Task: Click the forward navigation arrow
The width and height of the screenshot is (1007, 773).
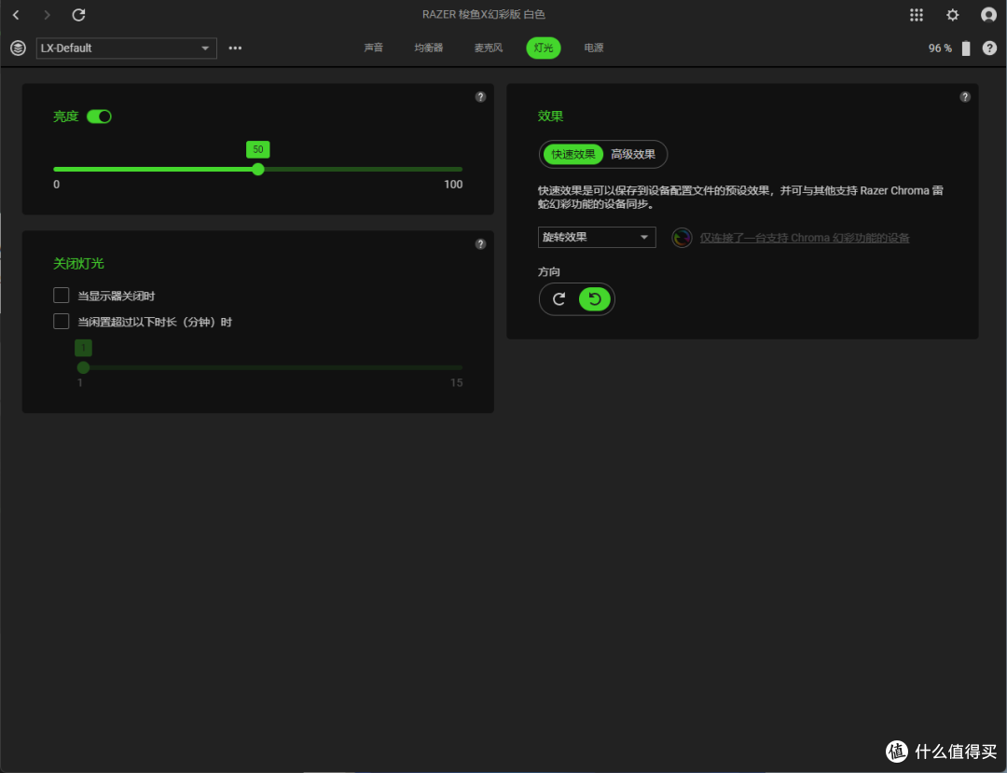Action: [47, 15]
